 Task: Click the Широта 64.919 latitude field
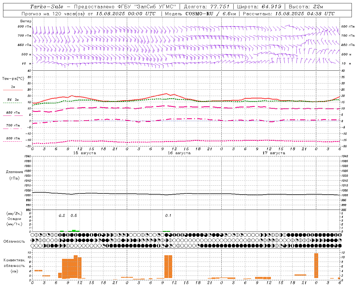pyautogui.click(x=259, y=7)
